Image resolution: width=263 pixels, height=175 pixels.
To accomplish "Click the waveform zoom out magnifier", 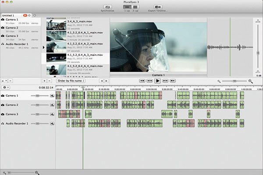I will (219, 81).
